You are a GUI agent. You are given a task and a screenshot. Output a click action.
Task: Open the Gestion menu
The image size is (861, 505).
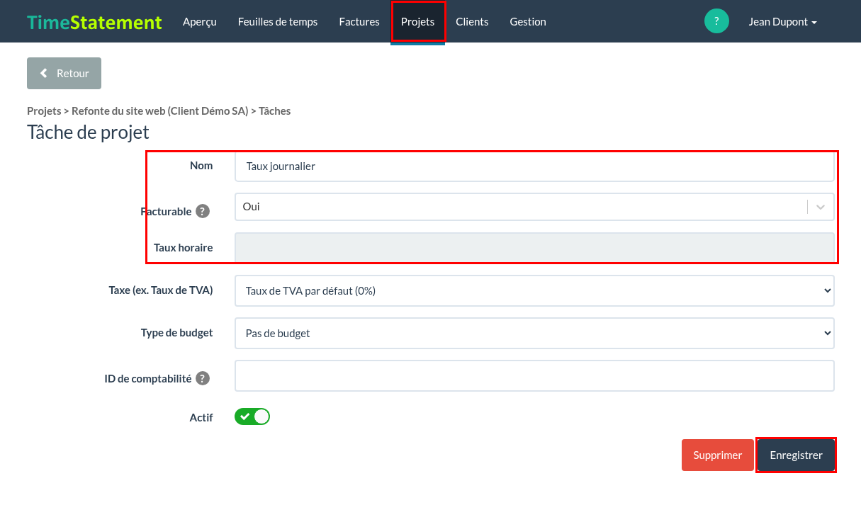[x=528, y=22]
